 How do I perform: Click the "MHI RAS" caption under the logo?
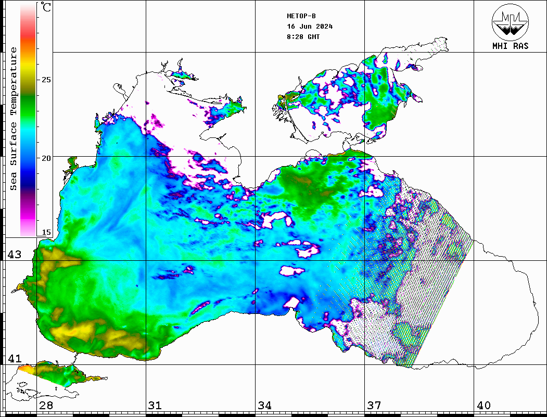(511, 46)
